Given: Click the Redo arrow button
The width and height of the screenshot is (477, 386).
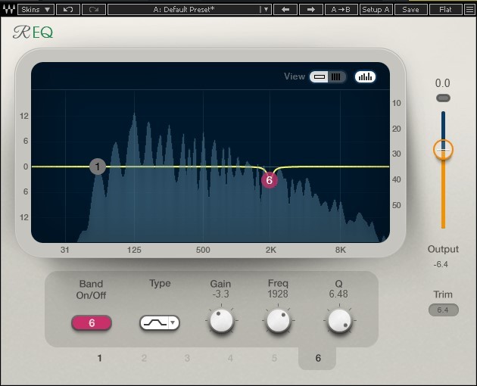Looking at the screenshot, I should click(94, 9).
